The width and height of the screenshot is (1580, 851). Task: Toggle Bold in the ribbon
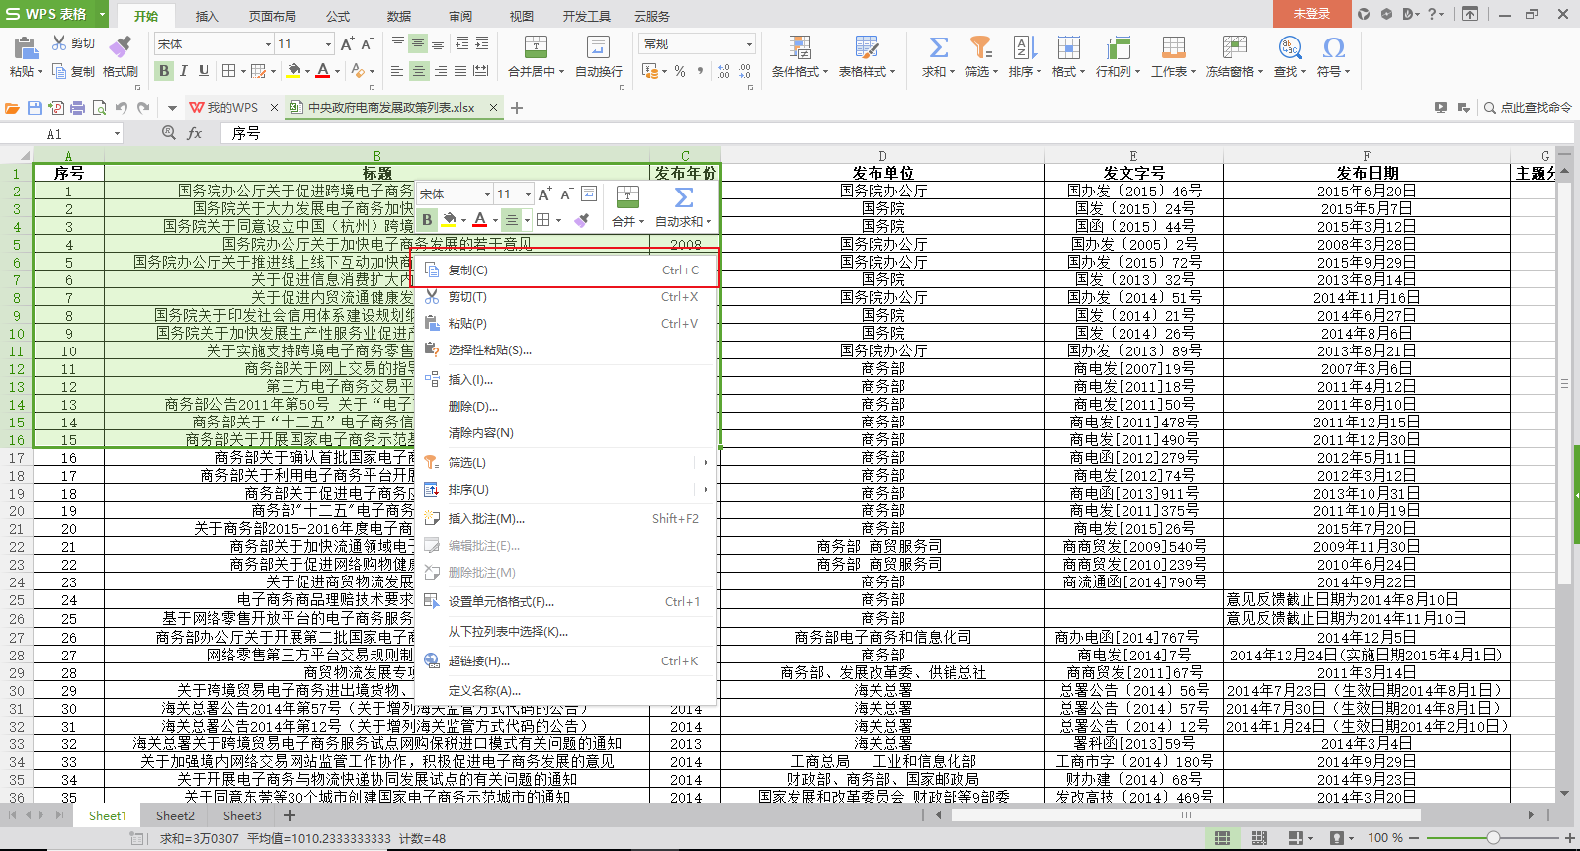(x=164, y=70)
